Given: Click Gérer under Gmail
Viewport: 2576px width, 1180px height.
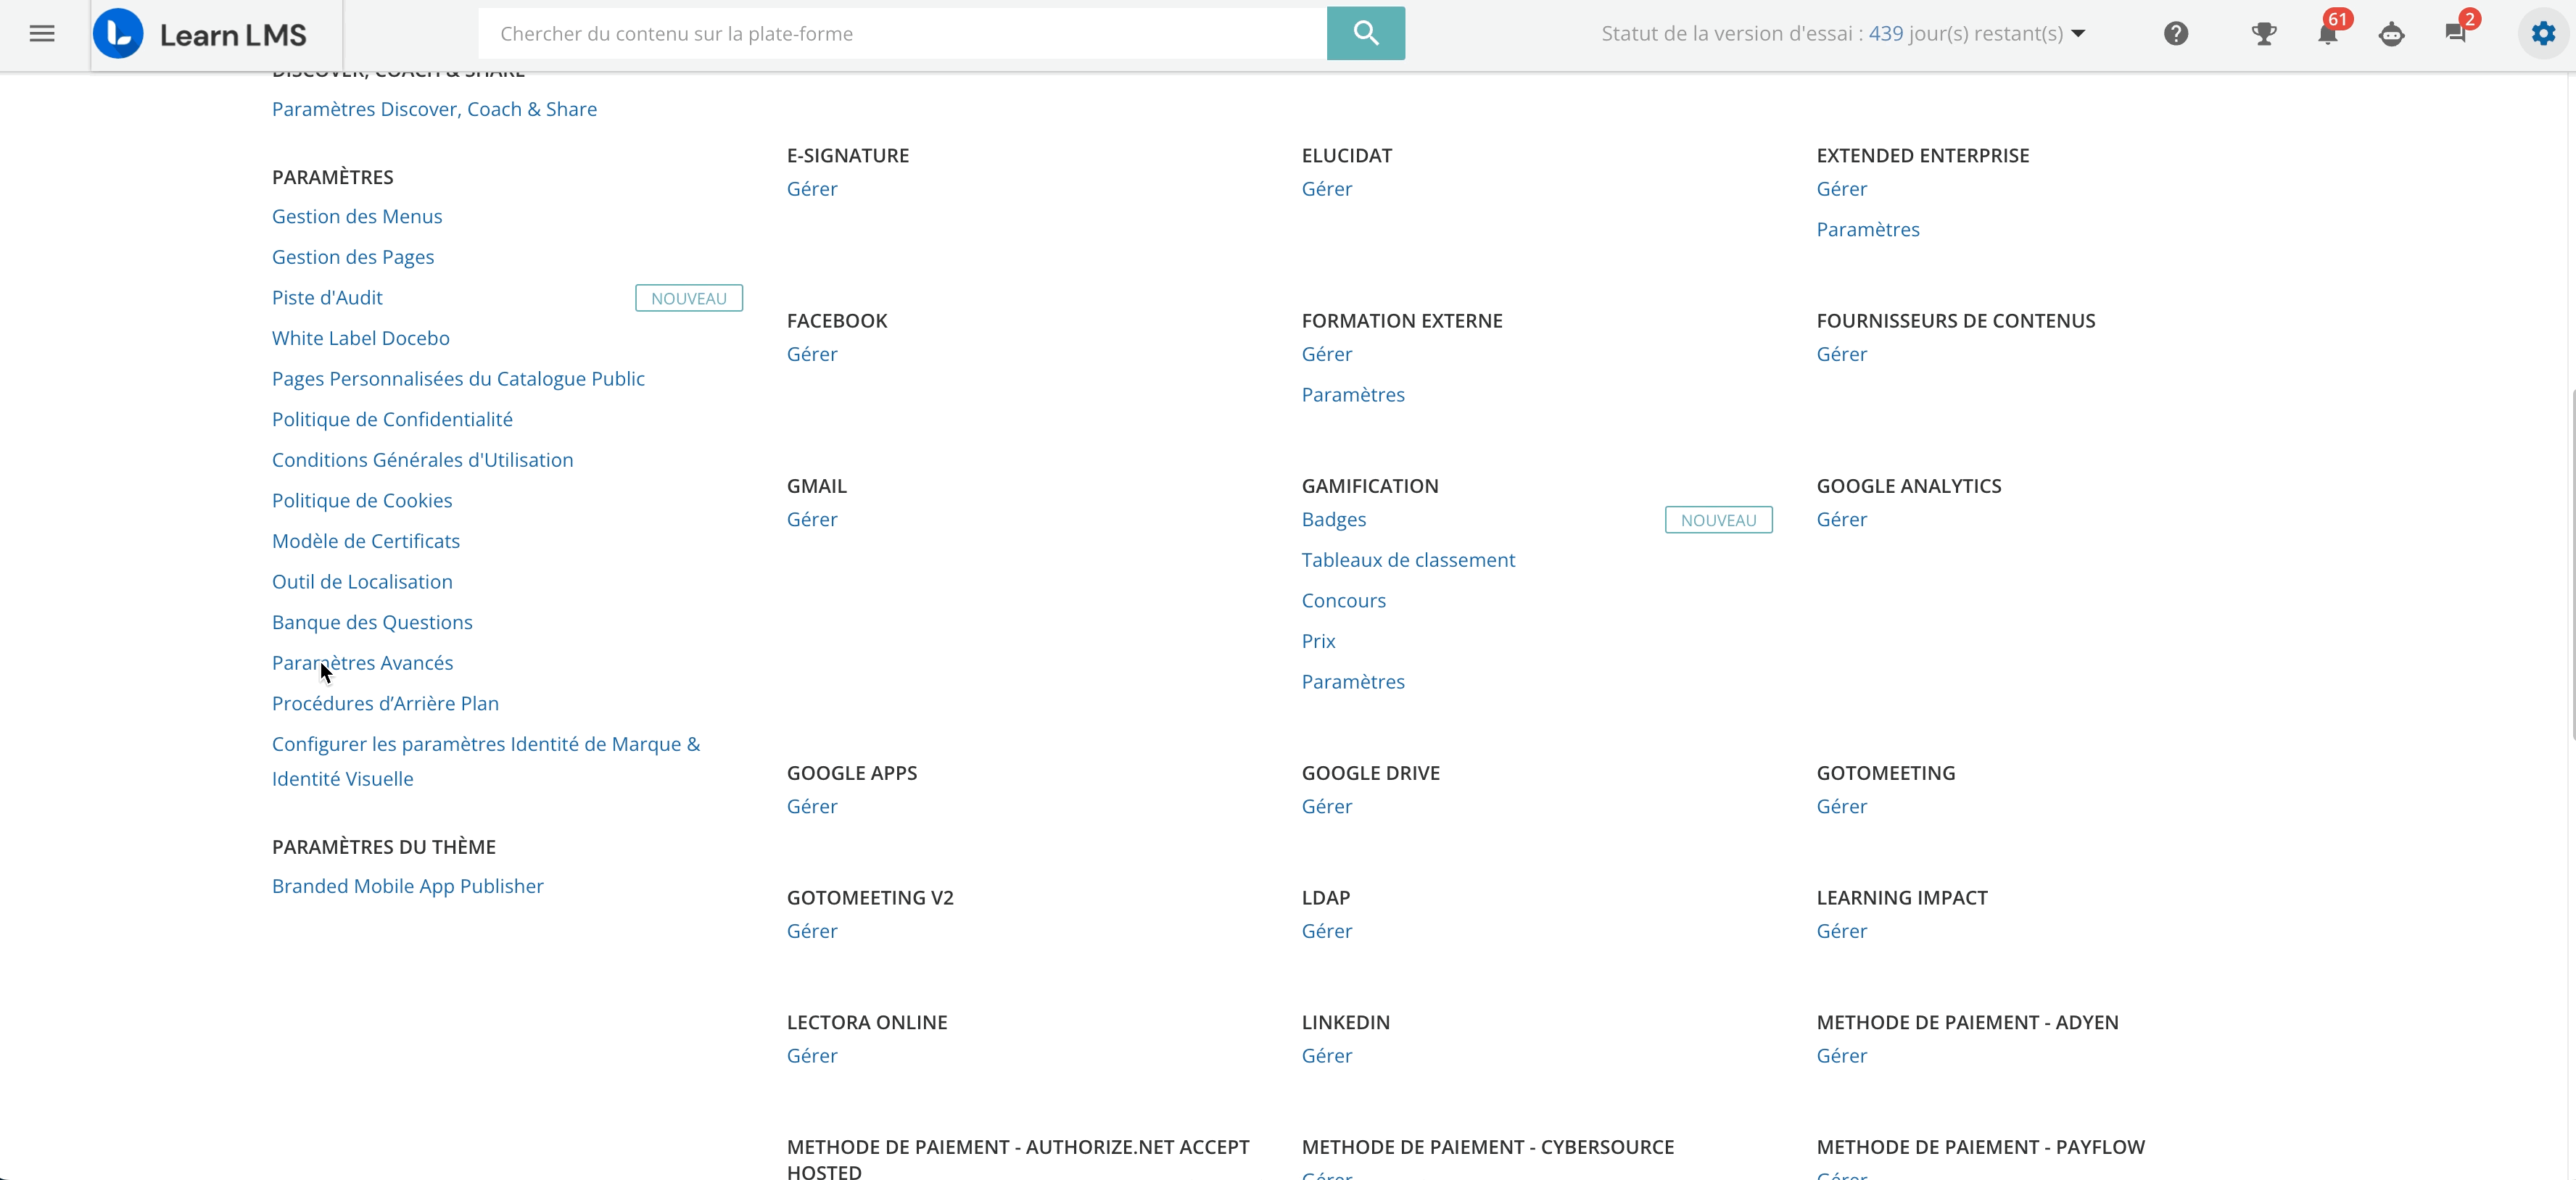Looking at the screenshot, I should coord(812,520).
